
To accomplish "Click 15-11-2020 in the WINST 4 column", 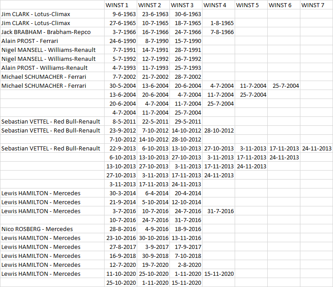I will 219,274.
